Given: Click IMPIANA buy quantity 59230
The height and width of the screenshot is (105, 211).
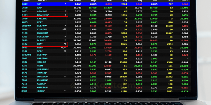Looking at the screenshot, I should [124, 76].
